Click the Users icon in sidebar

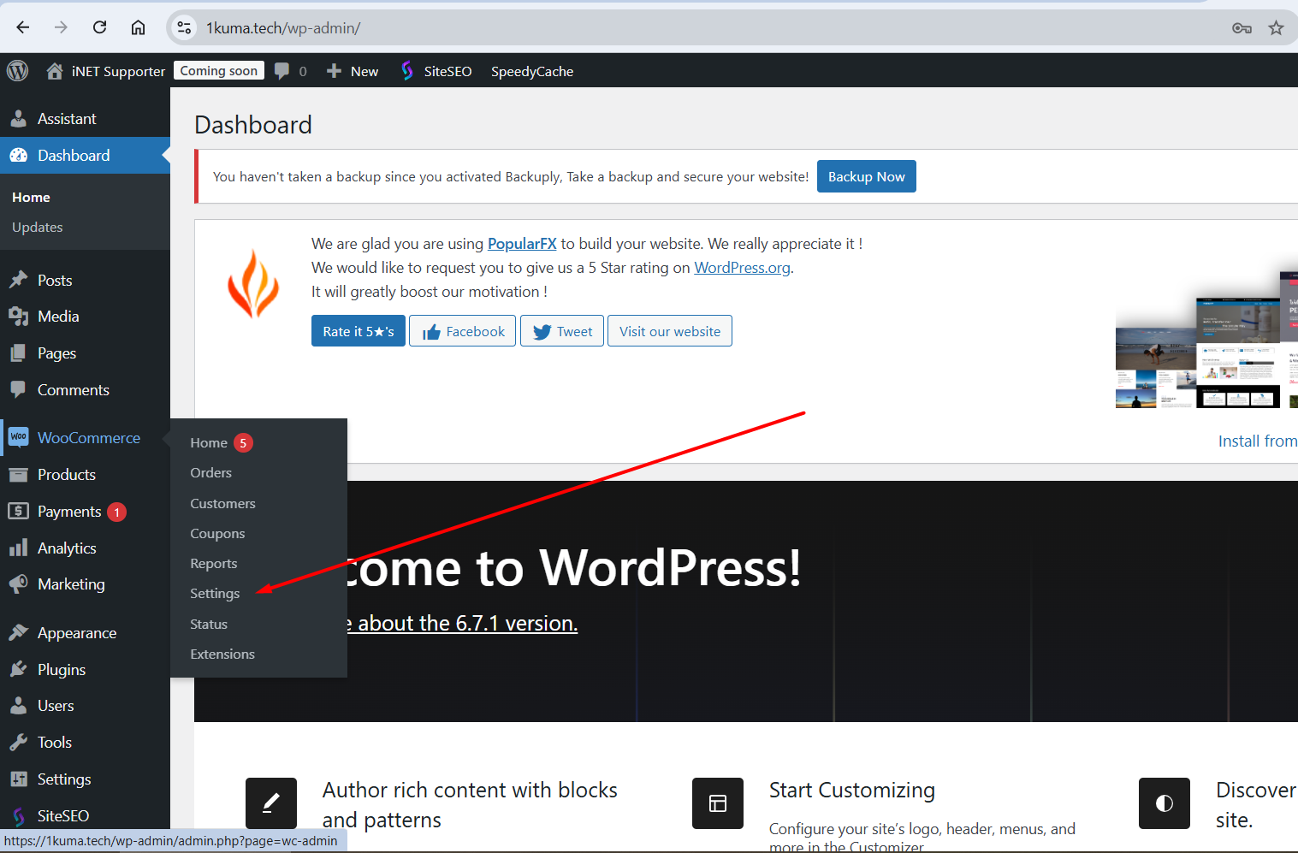pos(18,706)
